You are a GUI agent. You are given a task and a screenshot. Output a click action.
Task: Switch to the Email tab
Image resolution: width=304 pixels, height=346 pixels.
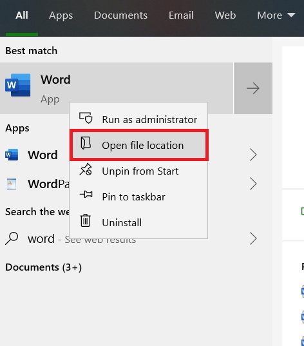point(181,15)
